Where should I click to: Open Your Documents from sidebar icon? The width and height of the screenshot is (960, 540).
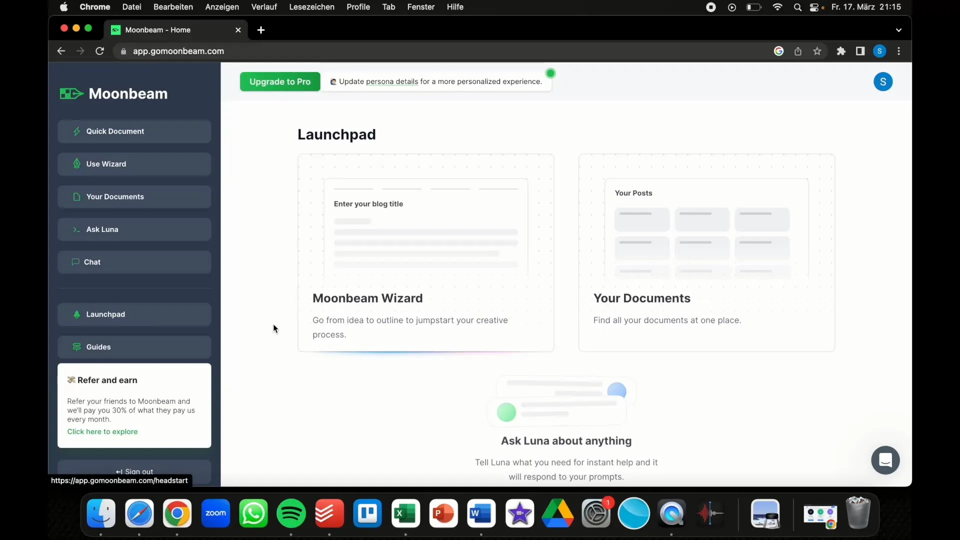76,196
